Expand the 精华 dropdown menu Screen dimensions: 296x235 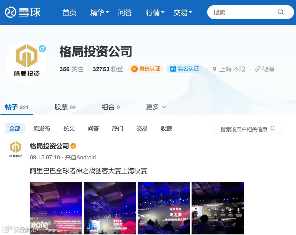(99, 13)
